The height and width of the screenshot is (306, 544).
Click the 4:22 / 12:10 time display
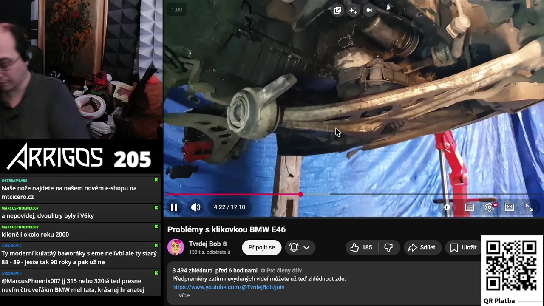(229, 207)
